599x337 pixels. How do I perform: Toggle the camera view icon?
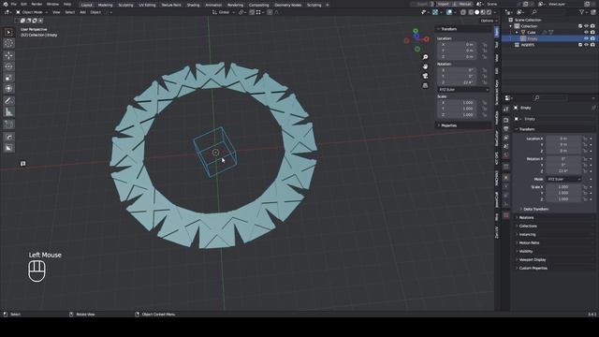point(425,76)
